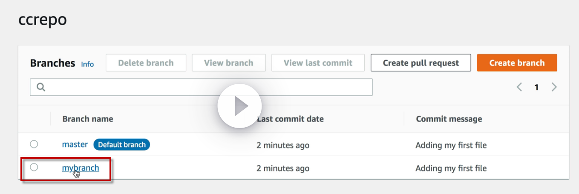Click the magnifying glass search icon
This screenshot has width=579, height=194.
point(41,87)
